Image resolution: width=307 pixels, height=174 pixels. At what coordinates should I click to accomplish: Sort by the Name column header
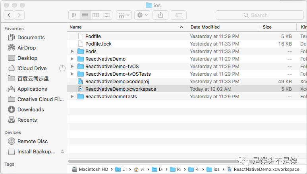pos(126,27)
